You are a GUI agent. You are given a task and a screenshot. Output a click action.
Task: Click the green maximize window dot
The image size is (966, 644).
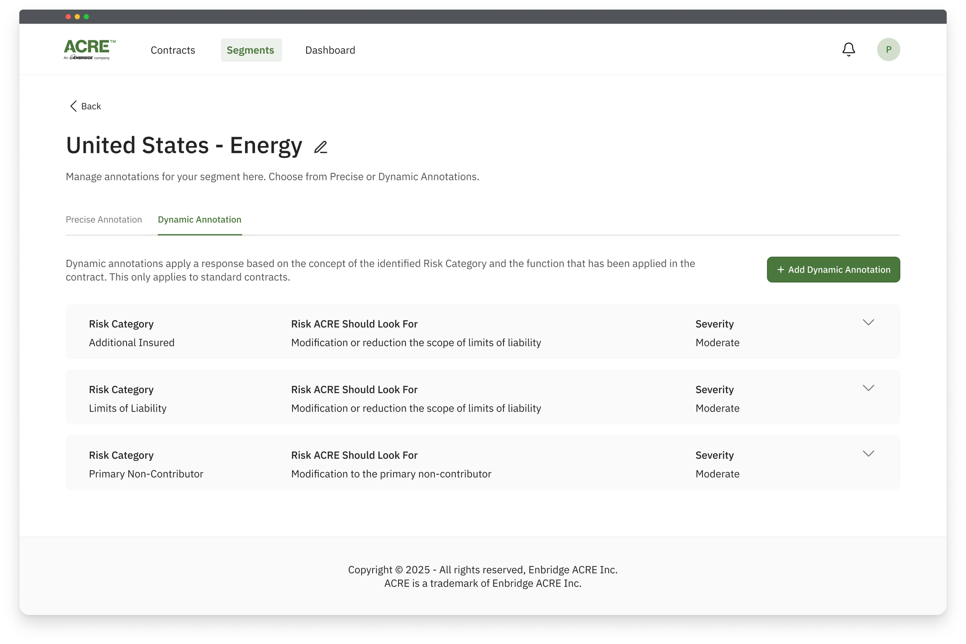pyautogui.click(x=86, y=17)
